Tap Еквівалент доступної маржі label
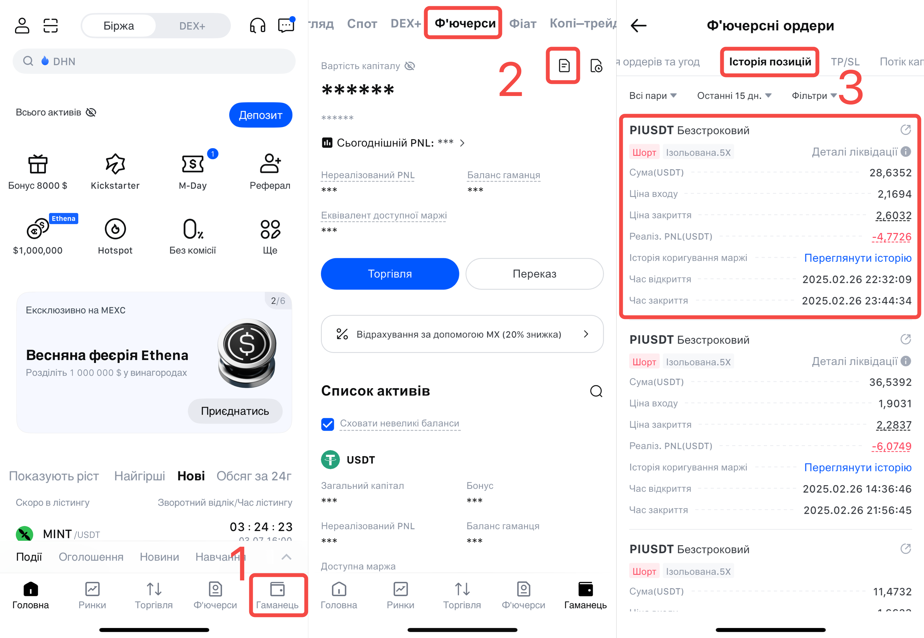Image resolution: width=924 pixels, height=638 pixels. click(x=384, y=215)
